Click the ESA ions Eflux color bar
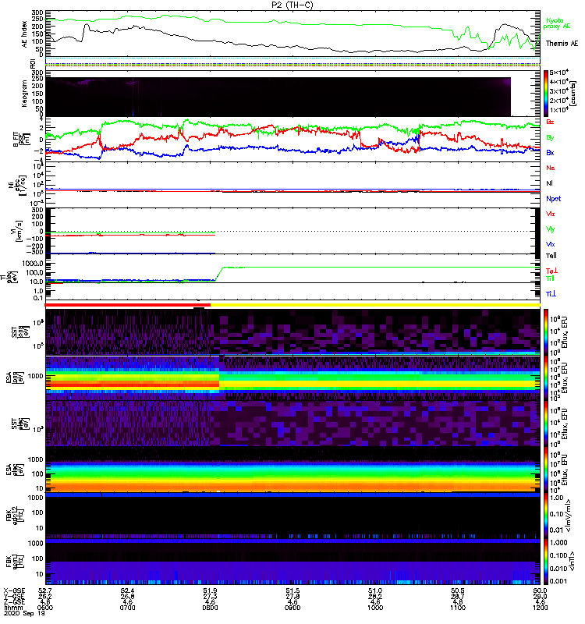Image resolution: width=585 pixels, height=624 pixels. point(545,378)
